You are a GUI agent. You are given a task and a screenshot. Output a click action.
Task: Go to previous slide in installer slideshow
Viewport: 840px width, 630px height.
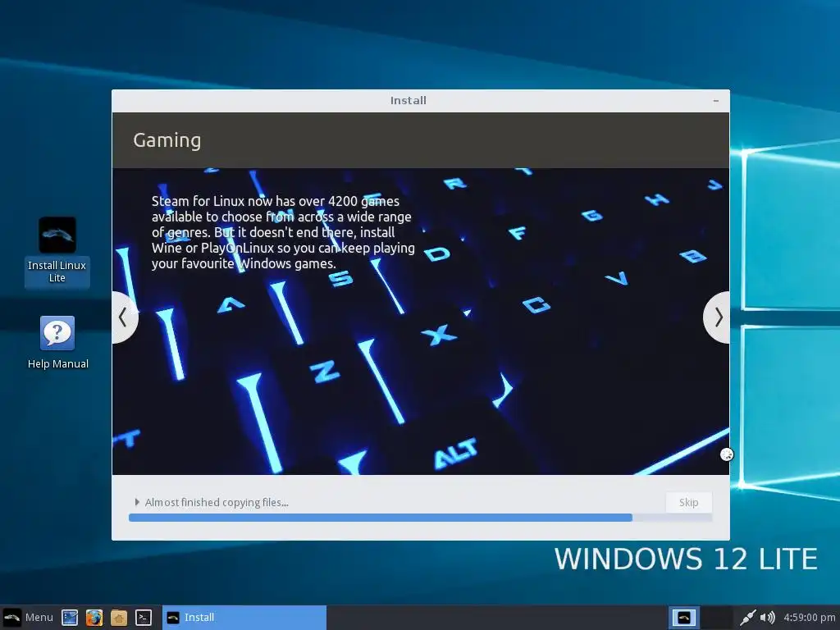coord(125,317)
